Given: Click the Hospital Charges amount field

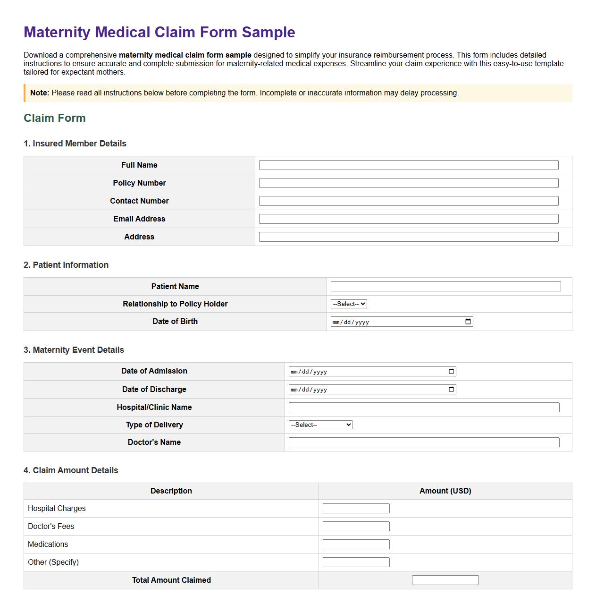Looking at the screenshot, I should pos(356,508).
